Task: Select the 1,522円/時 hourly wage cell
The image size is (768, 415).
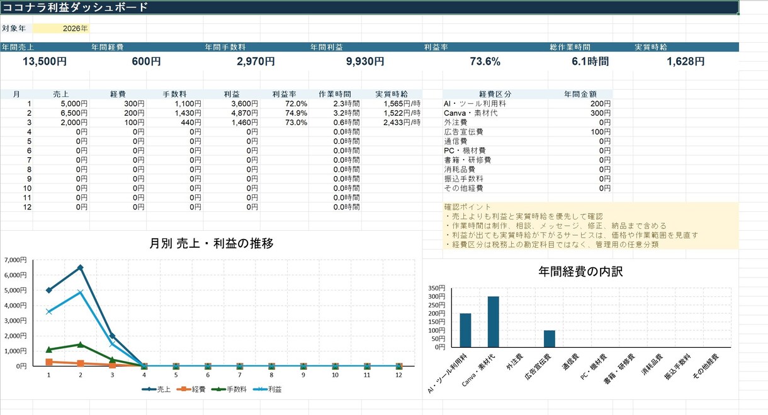Action: point(392,113)
